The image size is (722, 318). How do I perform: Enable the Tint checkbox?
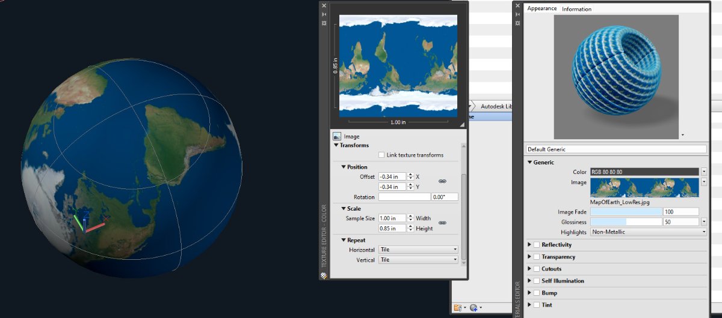[x=537, y=305]
